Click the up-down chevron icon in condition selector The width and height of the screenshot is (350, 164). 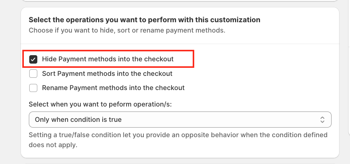point(322,120)
